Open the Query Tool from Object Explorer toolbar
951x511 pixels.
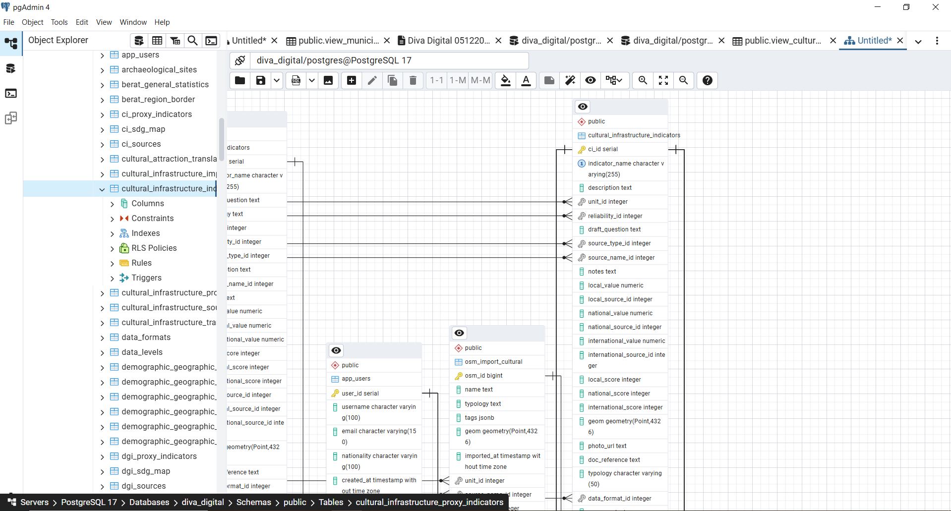tap(211, 41)
